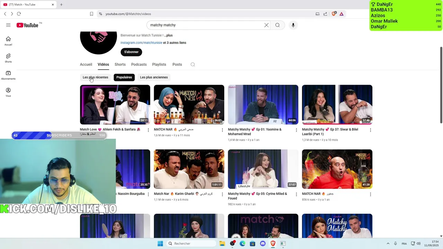Switch to the Accueil channel tab
Screen dimensions: 443x249
point(86,64)
